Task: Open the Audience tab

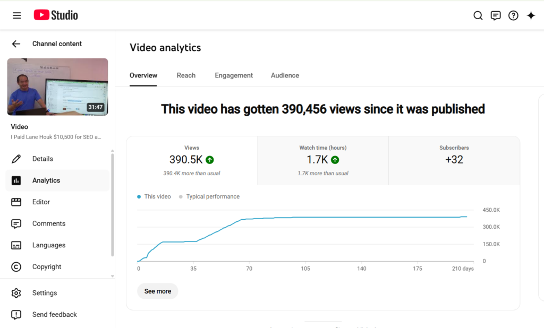Action: (x=285, y=75)
